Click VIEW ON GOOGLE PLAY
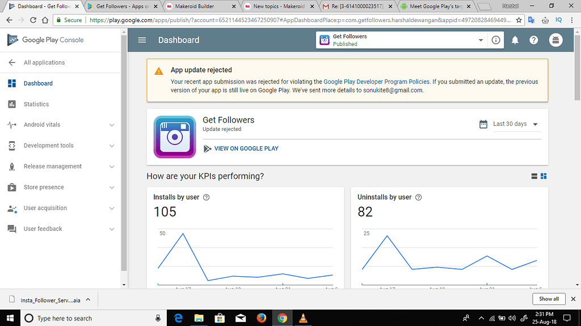 tap(241, 149)
